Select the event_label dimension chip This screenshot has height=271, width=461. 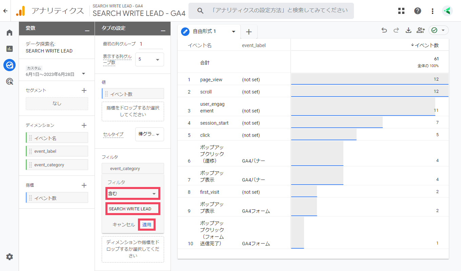point(57,151)
